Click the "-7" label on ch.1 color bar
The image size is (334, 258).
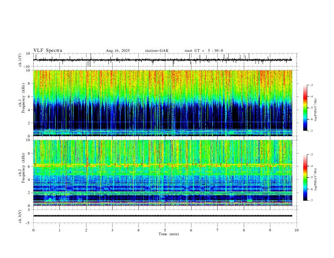click(x=311, y=131)
